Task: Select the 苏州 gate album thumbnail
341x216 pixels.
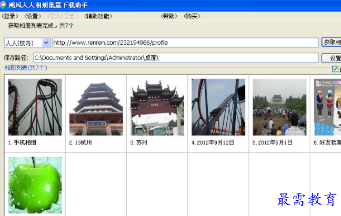Action: point(157,107)
